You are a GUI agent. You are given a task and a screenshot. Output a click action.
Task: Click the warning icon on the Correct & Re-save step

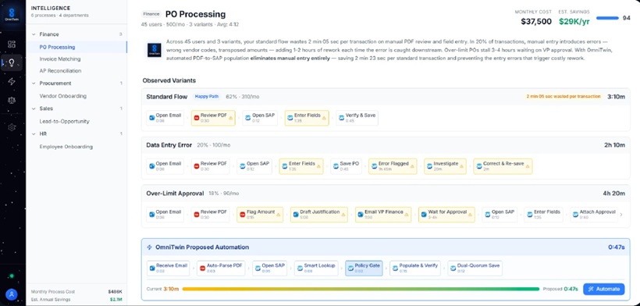528,166
